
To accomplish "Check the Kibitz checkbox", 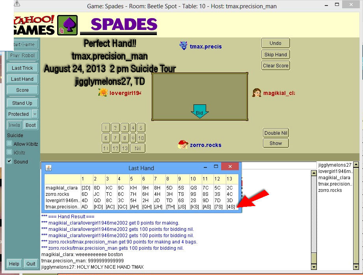I will tap(10, 152).
